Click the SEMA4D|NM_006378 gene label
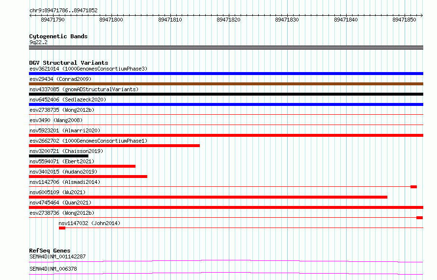The image size is (437, 280). [53, 269]
